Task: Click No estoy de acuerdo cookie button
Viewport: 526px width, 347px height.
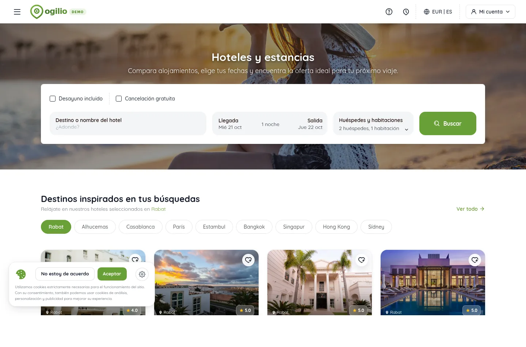Action: (x=65, y=274)
